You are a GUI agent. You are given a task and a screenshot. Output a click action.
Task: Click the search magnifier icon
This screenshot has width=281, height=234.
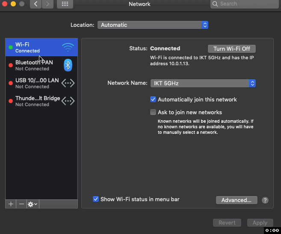coord(215,4)
